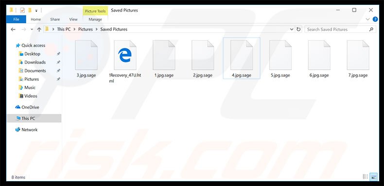The height and width of the screenshot is (186, 384).
Task: Switch to the View ribbon tab
Action: point(73,19)
